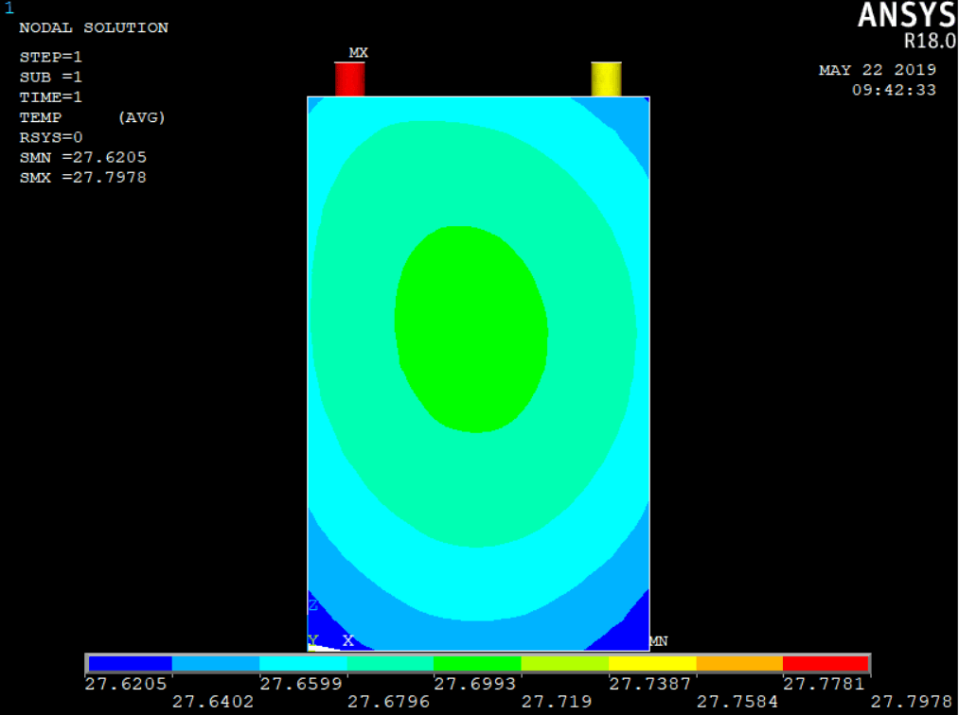Viewport: 959px width, 715px height.
Task: Click the ANSYS logo
Action: click(906, 16)
